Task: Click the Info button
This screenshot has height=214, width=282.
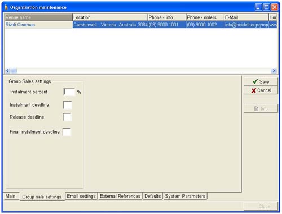Action: pos(261,108)
